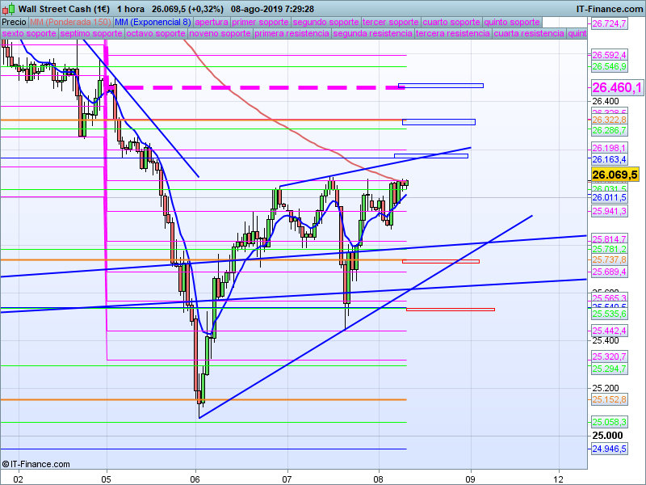The image size is (646, 485).
Task: Click the segunda resistencia legend label
Action: (x=372, y=33)
